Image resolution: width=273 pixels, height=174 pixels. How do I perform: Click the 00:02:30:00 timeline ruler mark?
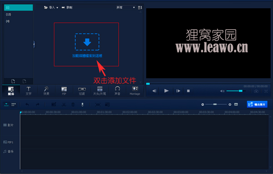coord(155,112)
